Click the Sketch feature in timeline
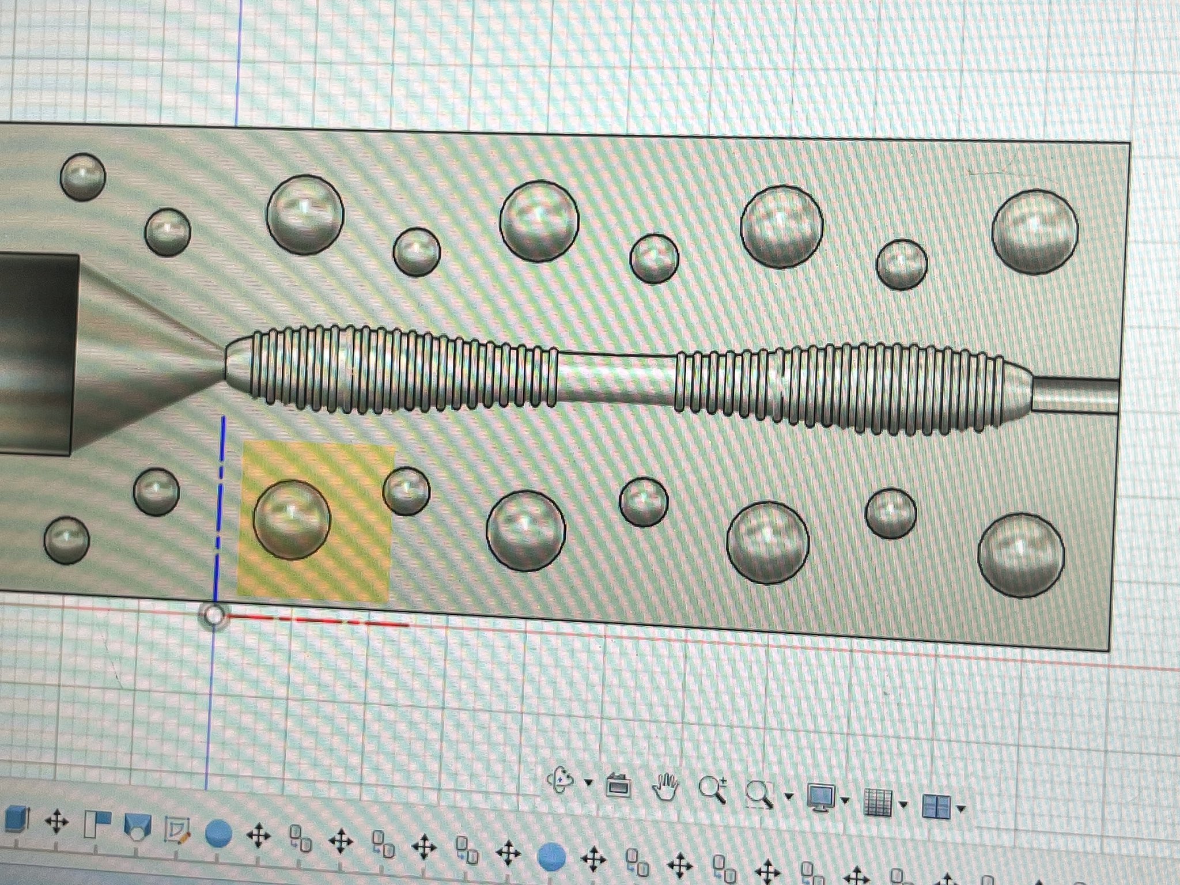Screen dimensions: 1180x885 (176, 830)
